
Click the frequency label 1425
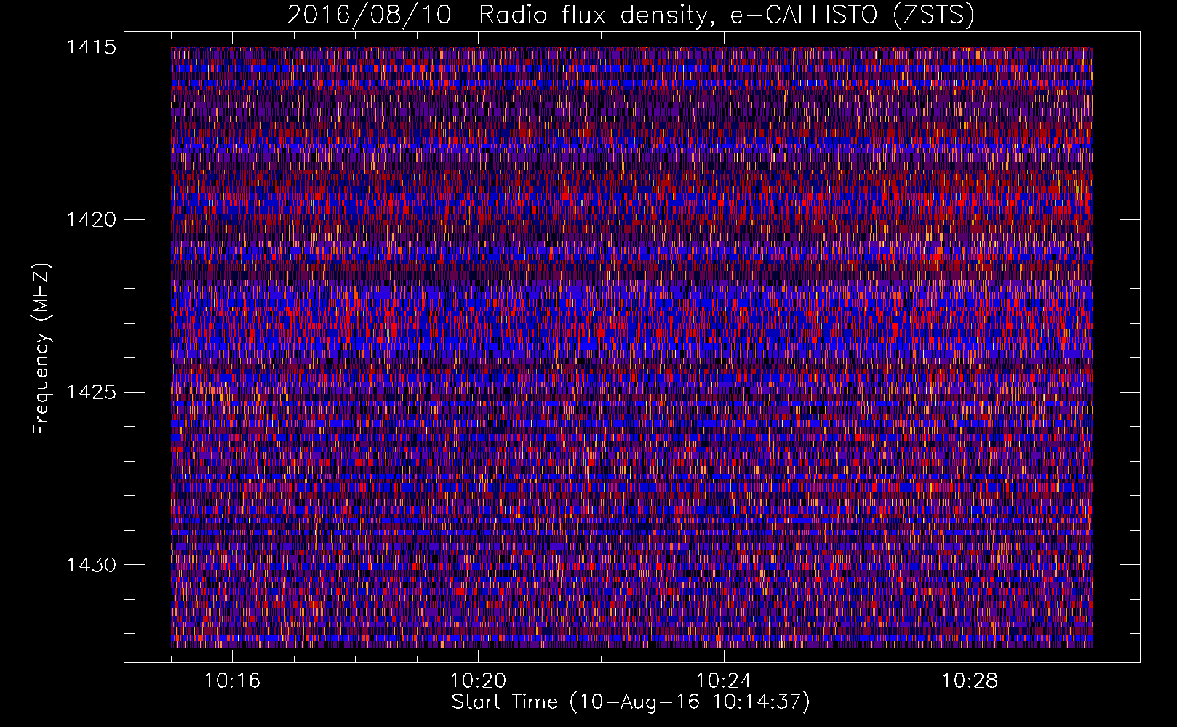pos(91,393)
